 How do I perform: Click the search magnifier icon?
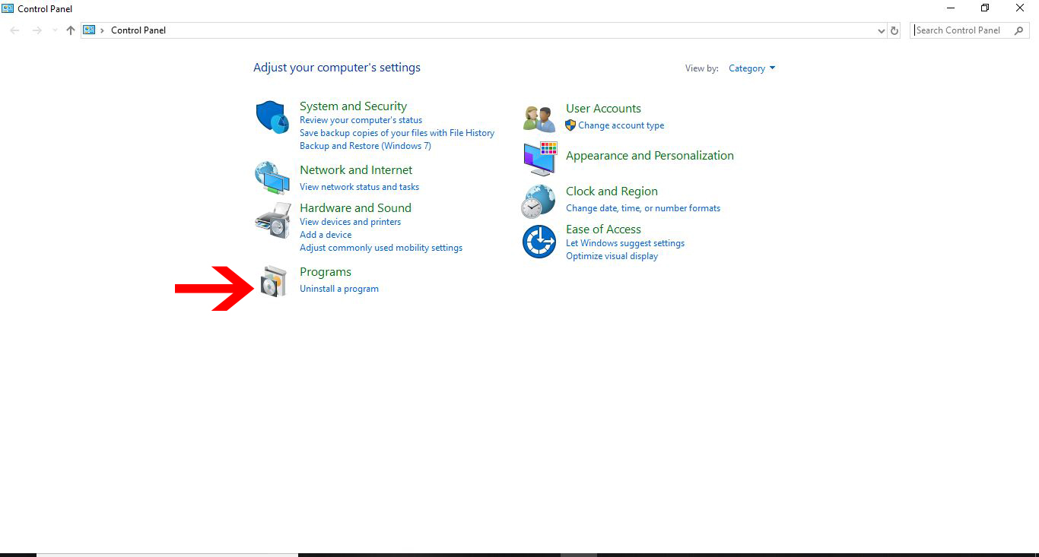pyautogui.click(x=1018, y=30)
